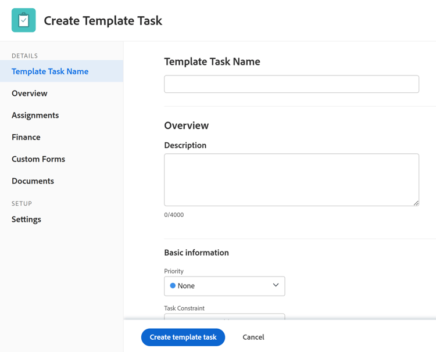Cancel template task creation
Viewport: 436px width, 352px height.
click(x=253, y=337)
